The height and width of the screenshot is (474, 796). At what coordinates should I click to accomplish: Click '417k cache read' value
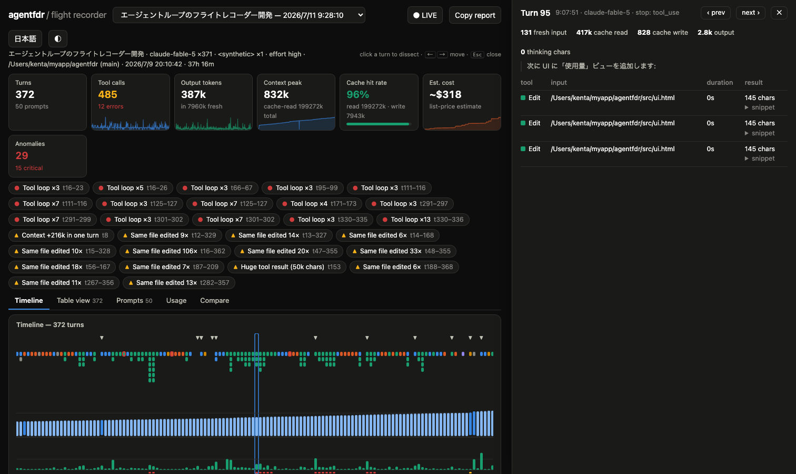click(x=602, y=33)
